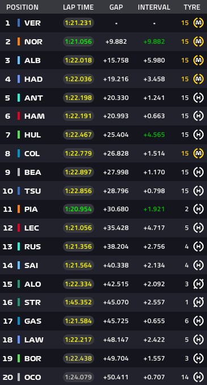Click NOR's green 1:21.056 lap time

coord(78,41)
